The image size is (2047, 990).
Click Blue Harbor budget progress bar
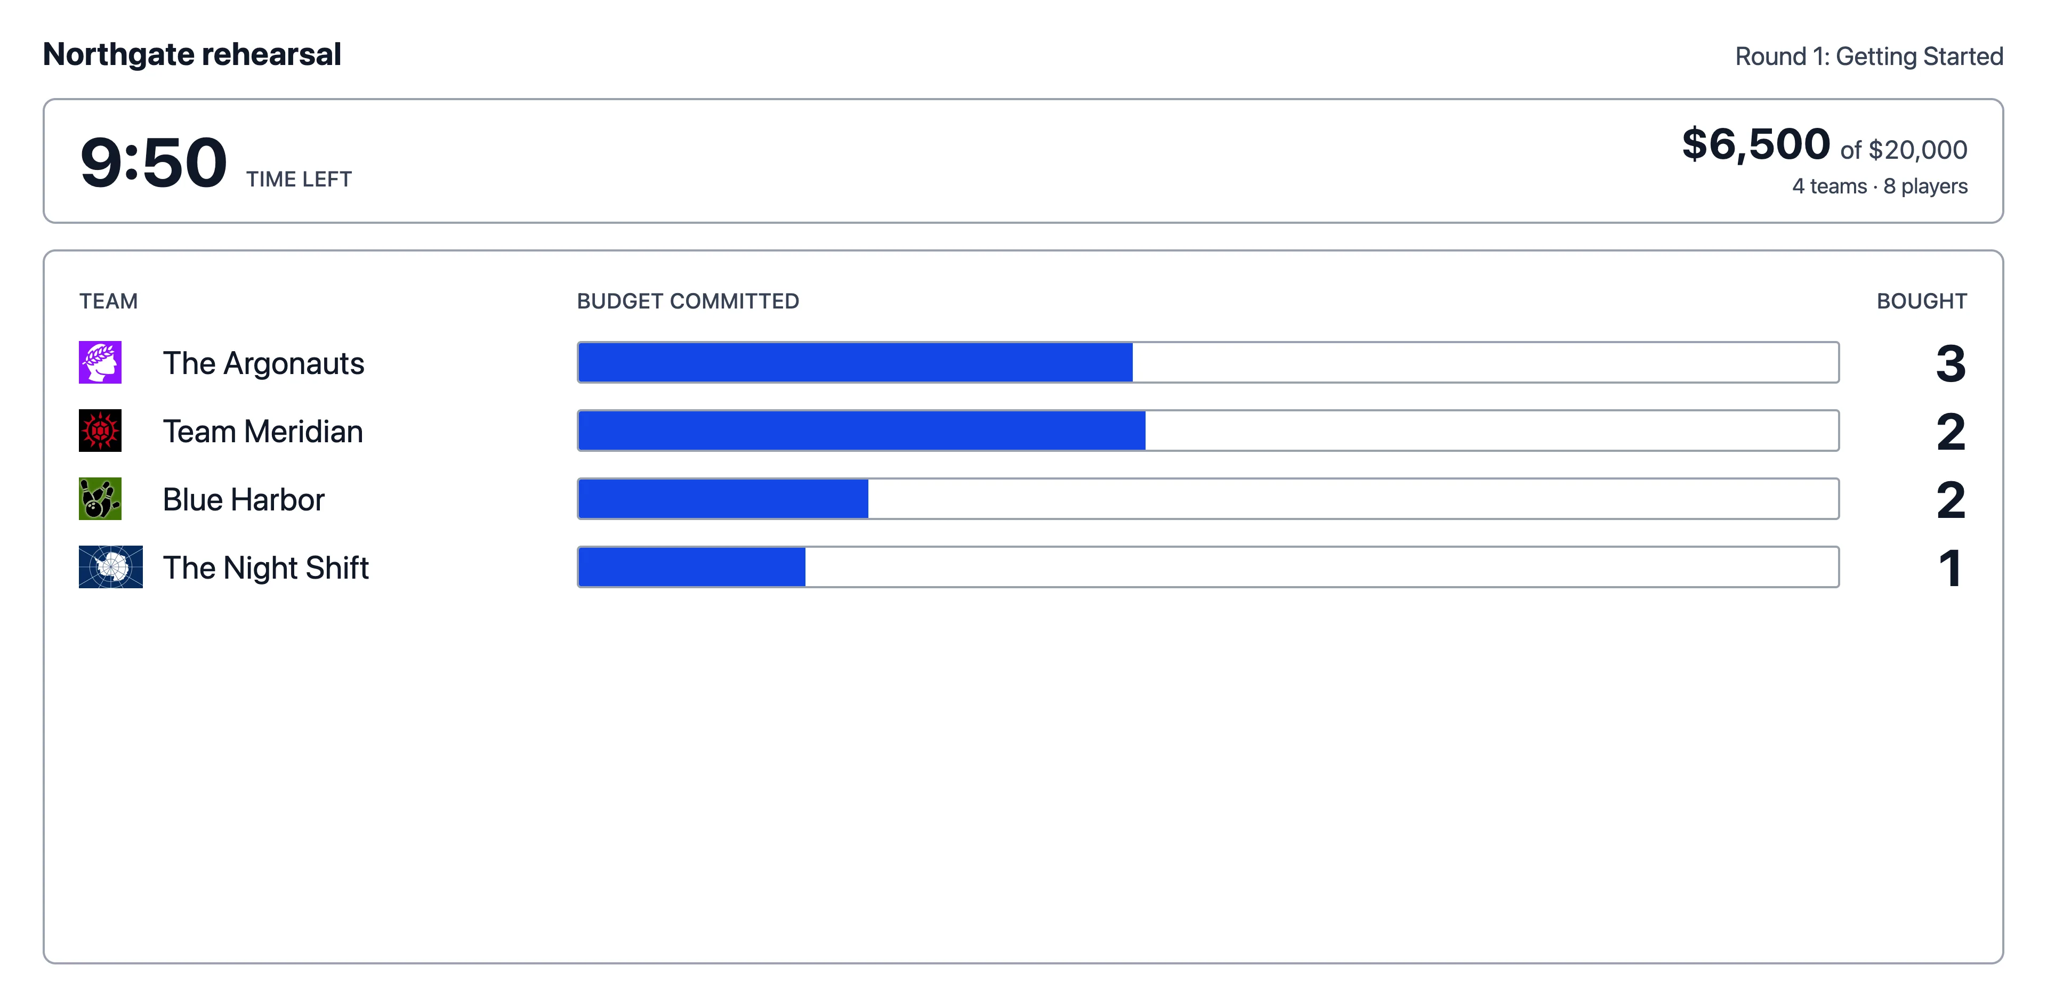[x=1208, y=499]
